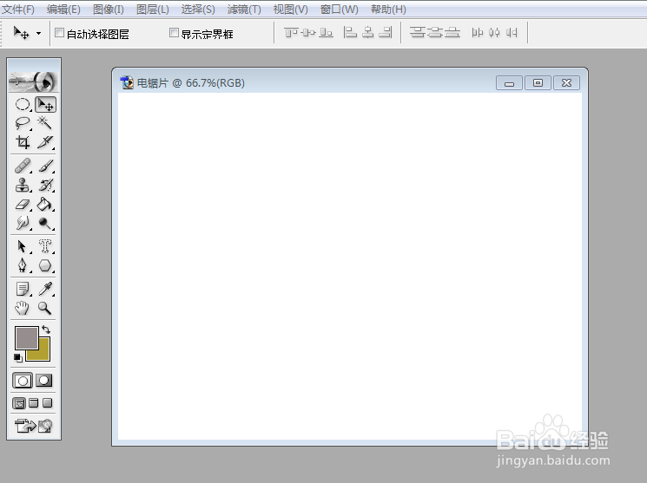The width and height of the screenshot is (647, 483).
Task: Click Distribute Right Edges button
Action: (512, 32)
